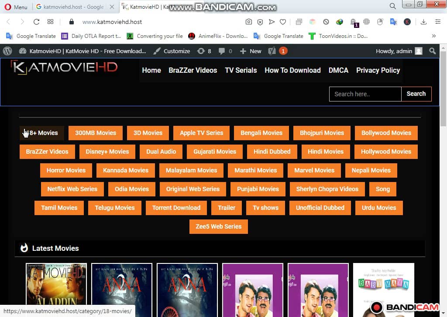Open the Privacy Policy navigation item
447x317 pixels.
(378, 70)
